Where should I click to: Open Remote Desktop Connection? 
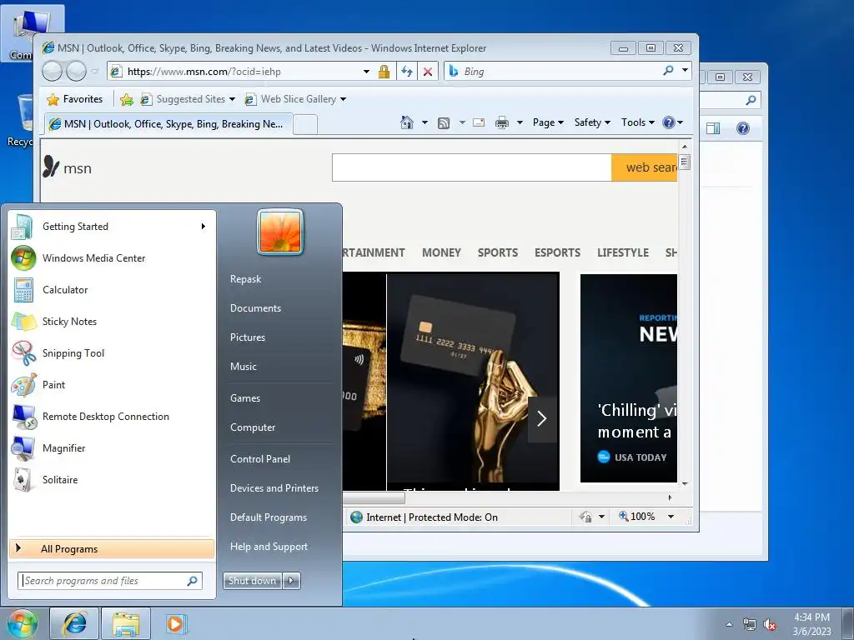(112, 417)
